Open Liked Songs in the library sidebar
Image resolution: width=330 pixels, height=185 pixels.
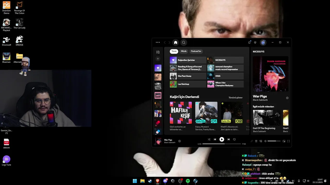click(x=158, y=68)
